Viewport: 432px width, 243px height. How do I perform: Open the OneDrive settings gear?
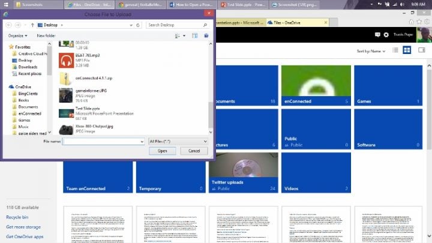386,35
